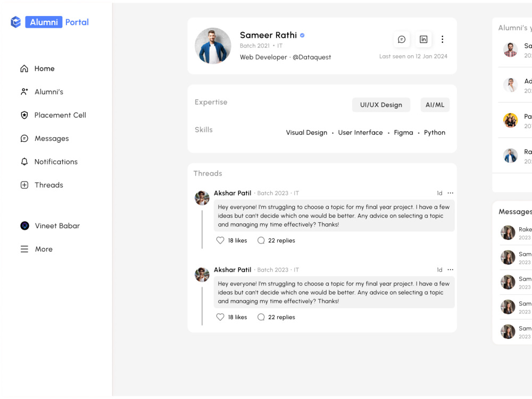Click the Alumni Portal title text
Image resolution: width=532 pixels, height=399 pixels.
[57, 22]
